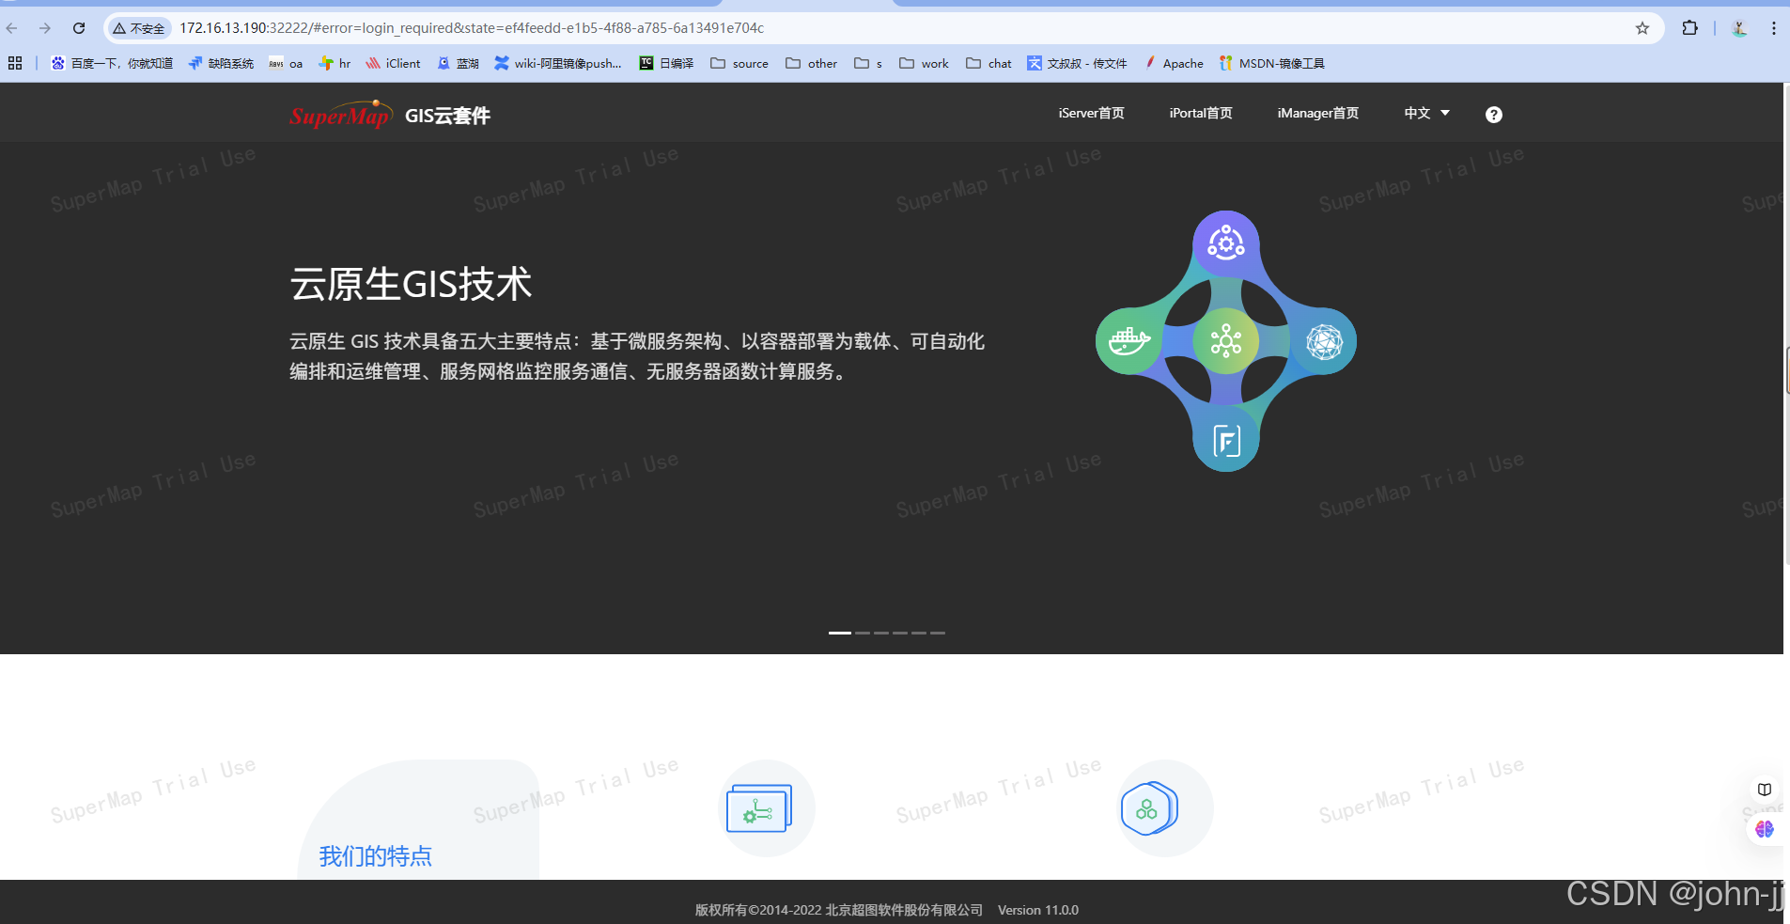Select the last carousel indicator

click(938, 633)
